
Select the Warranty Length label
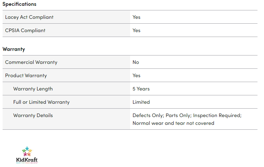click(x=33, y=89)
